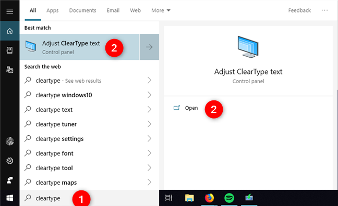Click the Best match heading
338x206 pixels.
38,28
